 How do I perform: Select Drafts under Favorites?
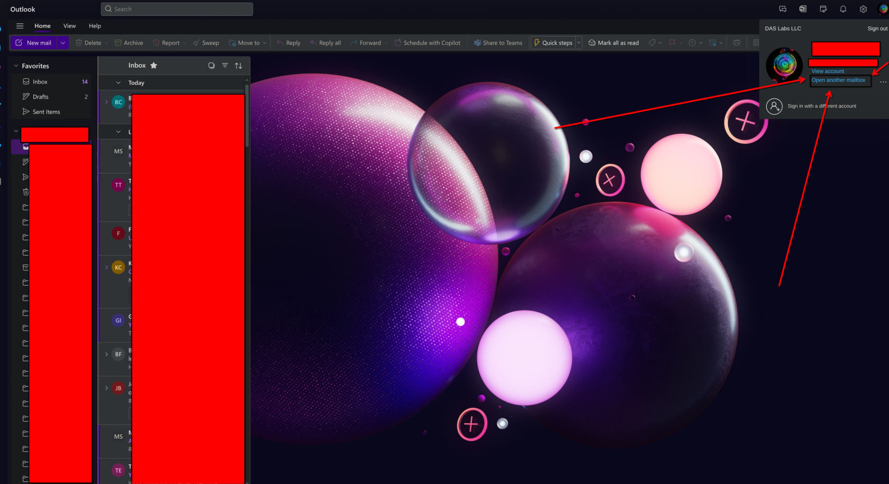tap(51, 97)
